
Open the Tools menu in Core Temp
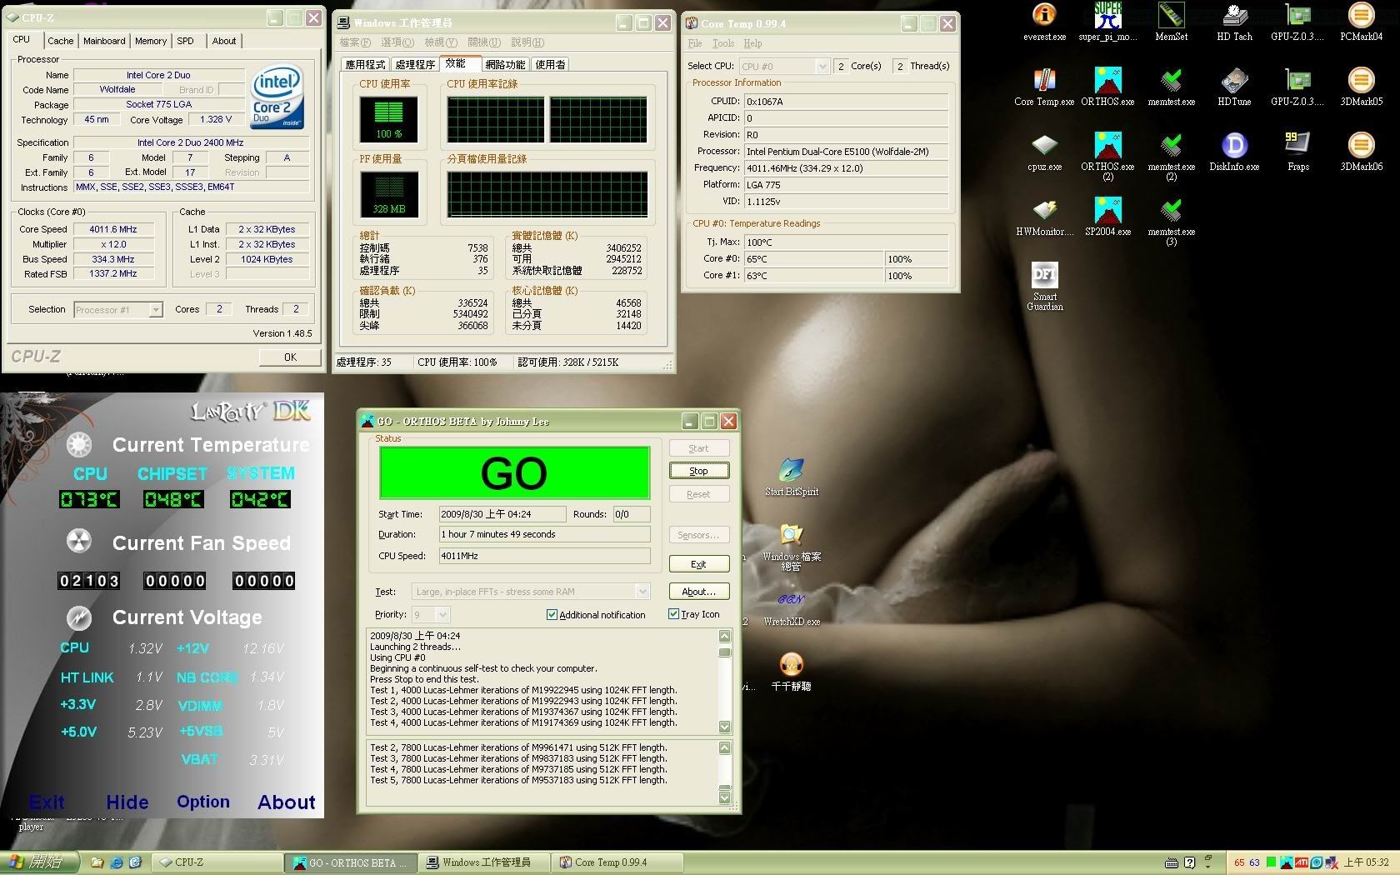point(723,43)
